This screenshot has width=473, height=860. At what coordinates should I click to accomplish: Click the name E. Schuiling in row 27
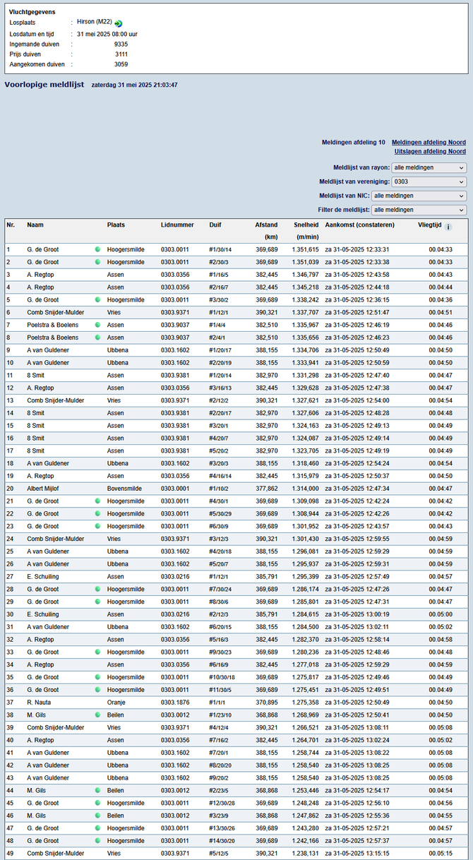coord(43,576)
